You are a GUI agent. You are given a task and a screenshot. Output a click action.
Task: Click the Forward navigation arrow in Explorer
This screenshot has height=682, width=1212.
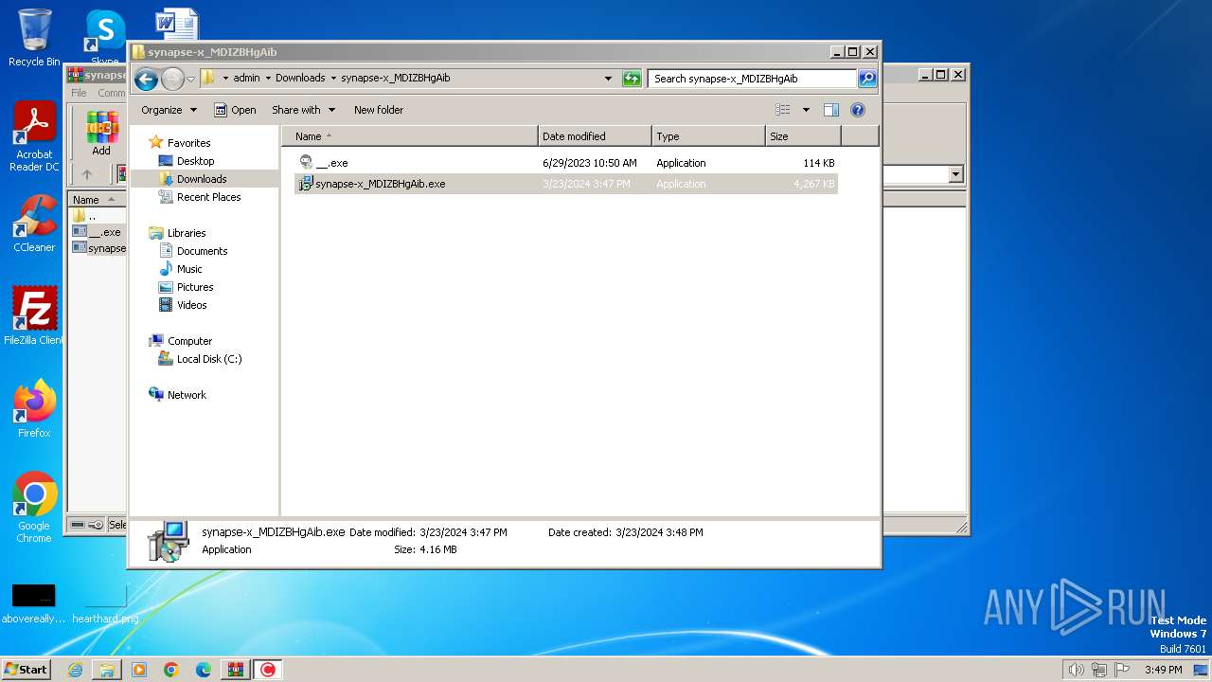click(x=172, y=80)
